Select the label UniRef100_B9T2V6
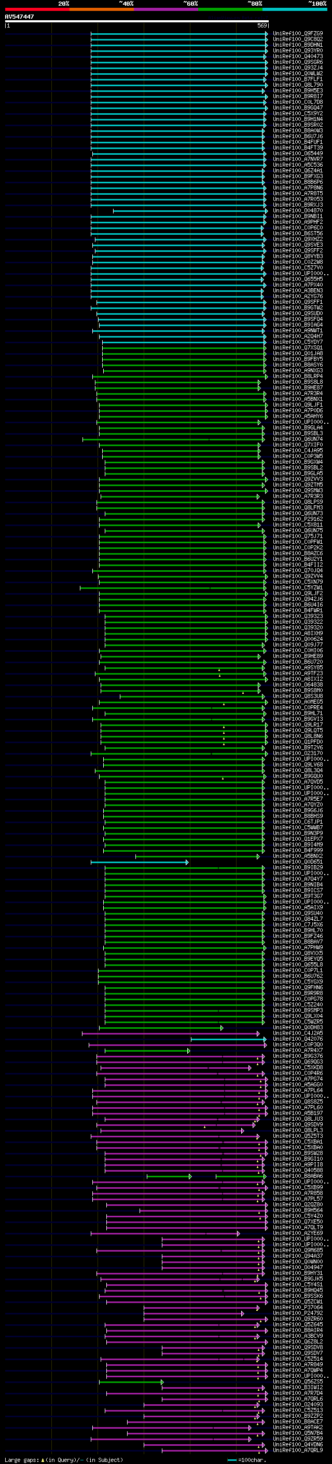The height and width of the screenshot is (1464, 332). pos(298,747)
